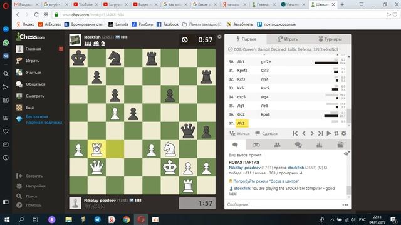401x225 pixels.
Task: Open the conversations bubbles tab
Action: click(298, 145)
